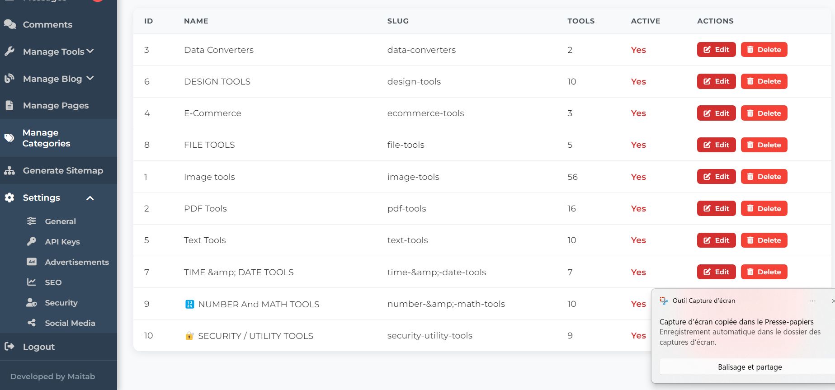Click the Snipping Tool notification app icon

pyautogui.click(x=664, y=301)
